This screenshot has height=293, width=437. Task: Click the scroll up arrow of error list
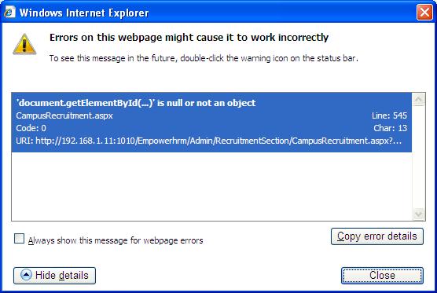(x=419, y=99)
